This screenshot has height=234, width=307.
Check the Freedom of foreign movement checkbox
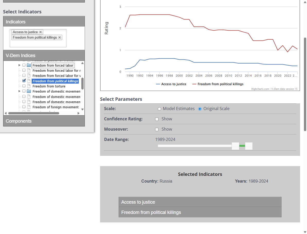click(x=24, y=107)
